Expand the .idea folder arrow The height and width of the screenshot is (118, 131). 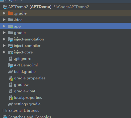tap(4, 20)
